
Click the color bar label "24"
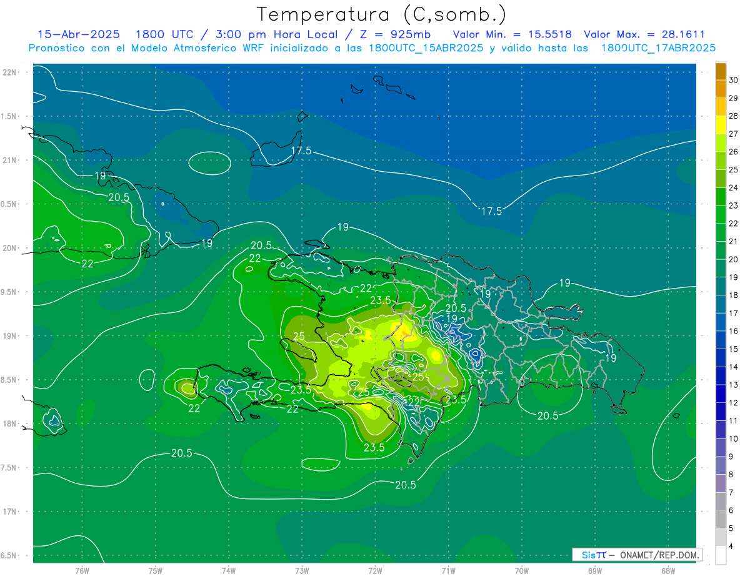[x=734, y=189]
